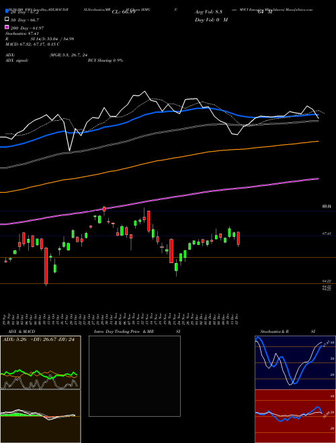Click the blue 20 Day legend swatch

(x=7, y=11)
